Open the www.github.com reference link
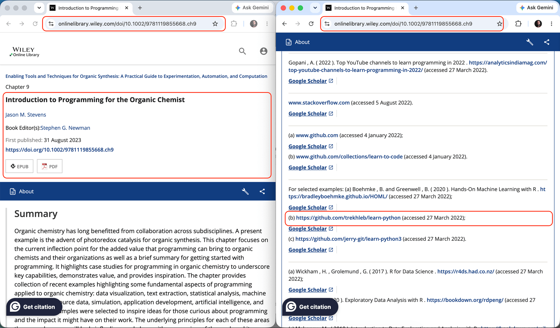 coord(317,135)
